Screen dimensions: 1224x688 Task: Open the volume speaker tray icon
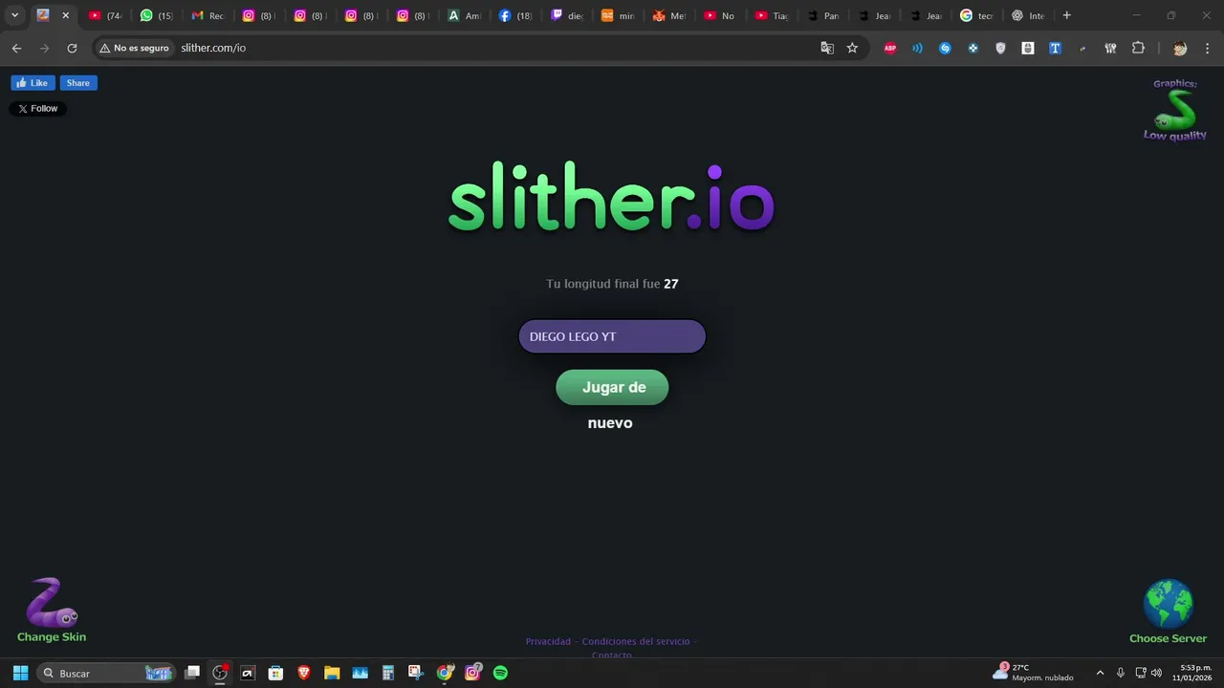1156,673
